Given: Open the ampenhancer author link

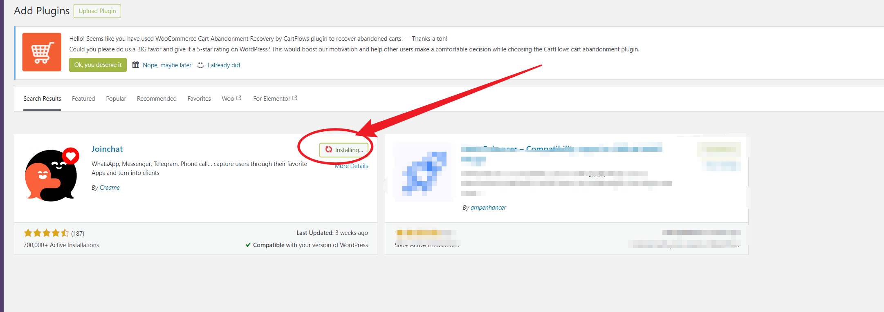Looking at the screenshot, I should (488, 208).
